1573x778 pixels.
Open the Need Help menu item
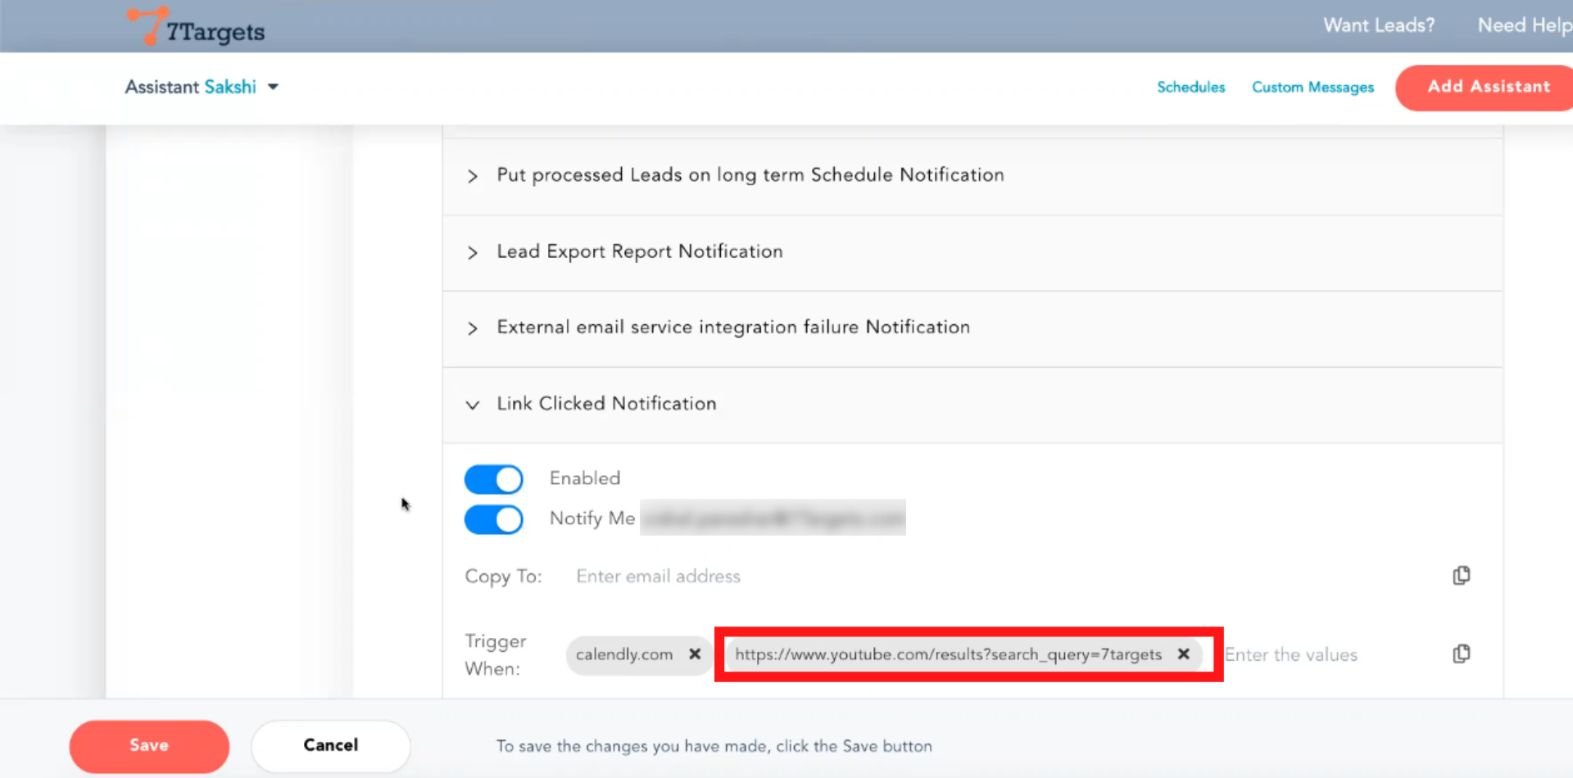pos(1523,25)
